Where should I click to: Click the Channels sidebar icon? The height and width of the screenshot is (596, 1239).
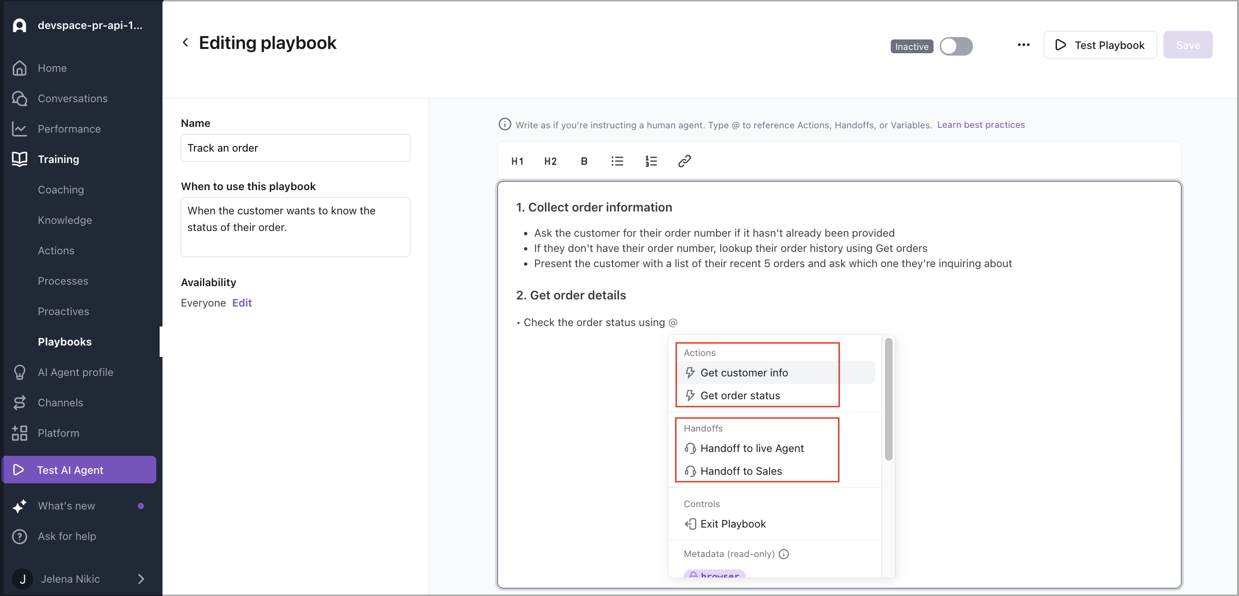pyautogui.click(x=19, y=403)
